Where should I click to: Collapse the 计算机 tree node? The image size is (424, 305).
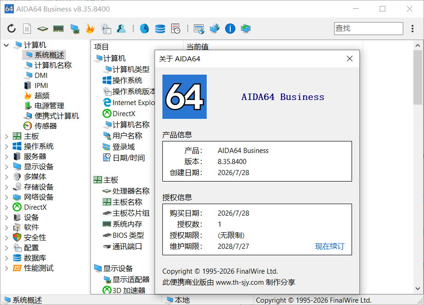(x=6, y=45)
